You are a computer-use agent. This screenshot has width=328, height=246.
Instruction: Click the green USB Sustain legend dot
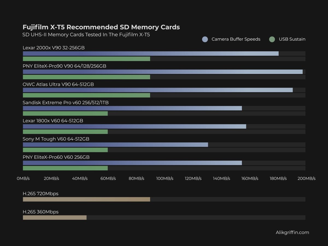(x=272, y=39)
